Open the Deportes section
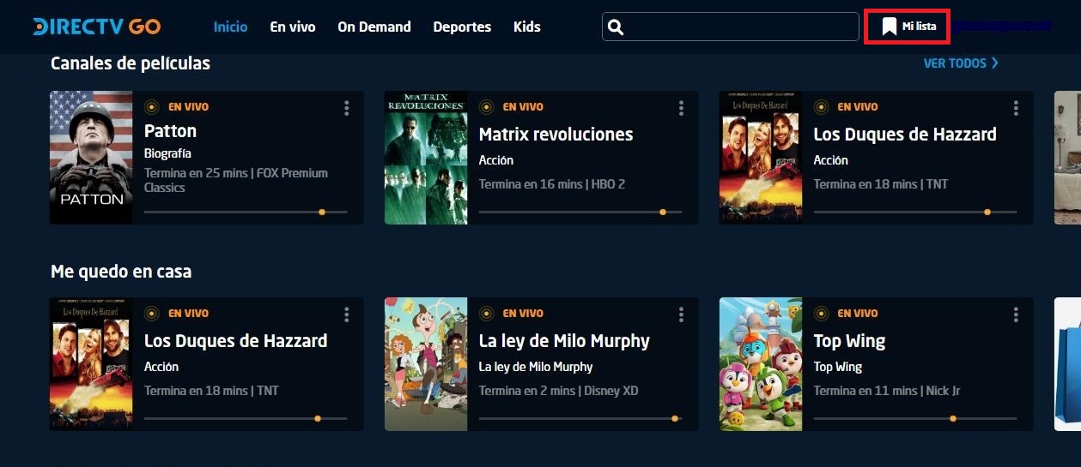The image size is (1081, 467). pyautogui.click(x=462, y=27)
